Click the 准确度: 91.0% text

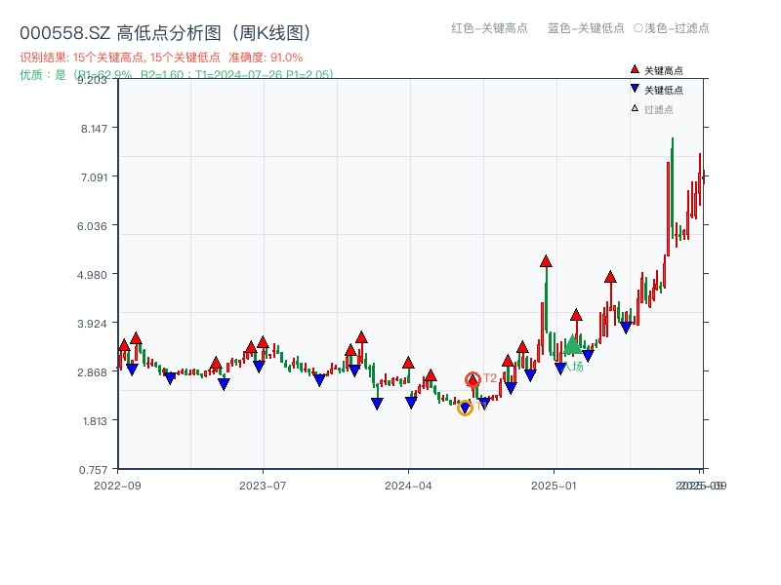[266, 58]
